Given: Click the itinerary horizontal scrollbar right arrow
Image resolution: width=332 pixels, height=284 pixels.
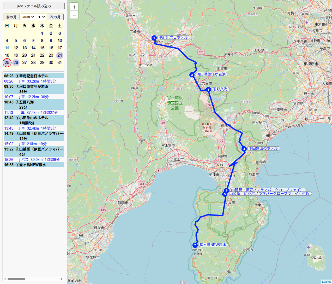Looking at the screenshot, I should (62, 279).
